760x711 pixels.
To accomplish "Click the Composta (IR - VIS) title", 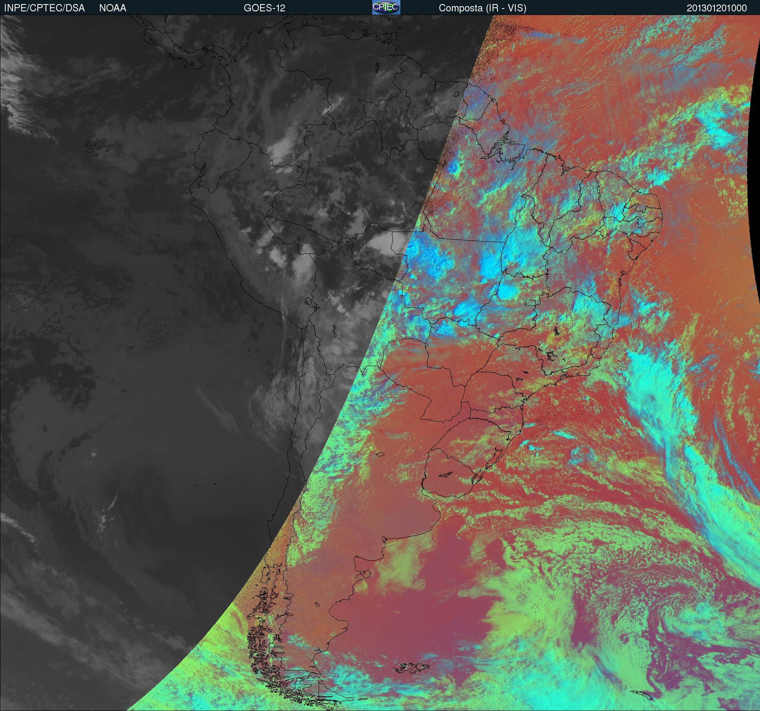I will 482,8.
